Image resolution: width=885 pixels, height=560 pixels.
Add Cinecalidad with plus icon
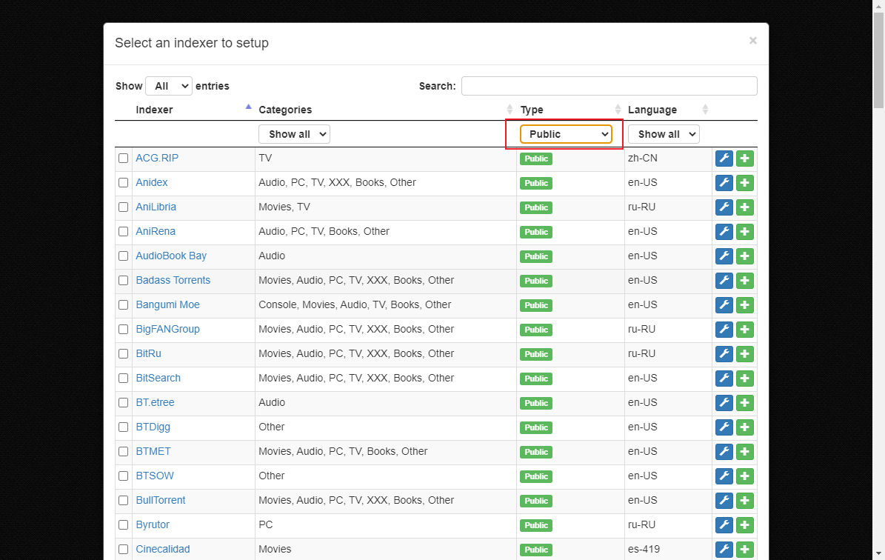click(x=745, y=550)
